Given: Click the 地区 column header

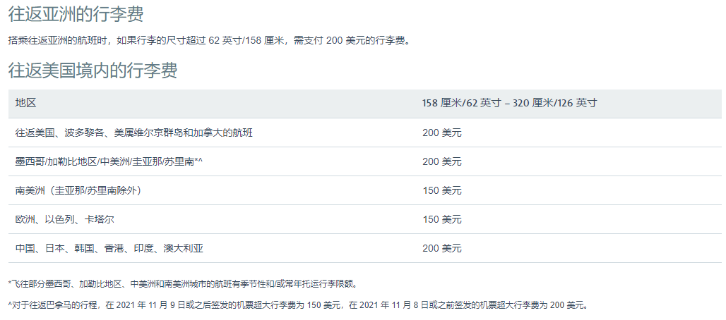Looking at the screenshot, I should [x=25, y=103].
